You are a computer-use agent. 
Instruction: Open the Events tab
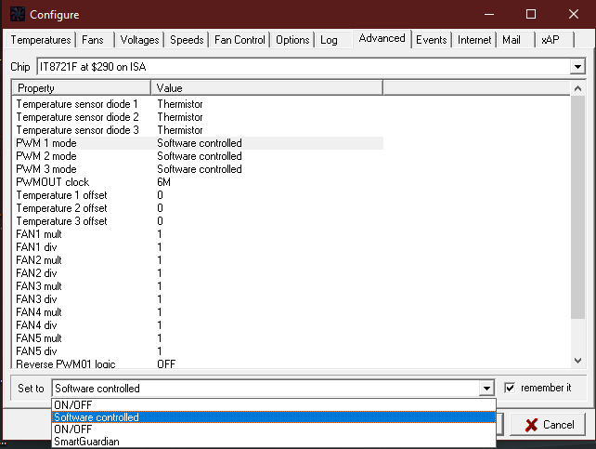click(432, 40)
